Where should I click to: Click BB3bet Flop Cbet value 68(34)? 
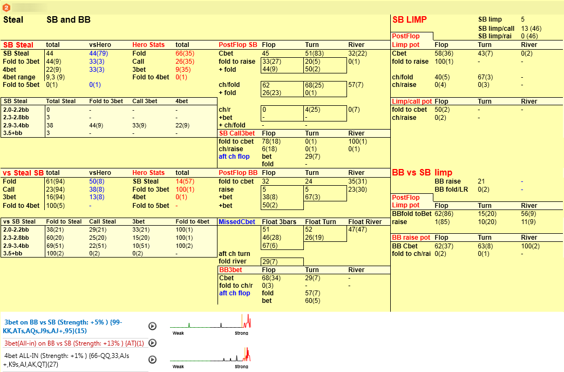(271, 278)
